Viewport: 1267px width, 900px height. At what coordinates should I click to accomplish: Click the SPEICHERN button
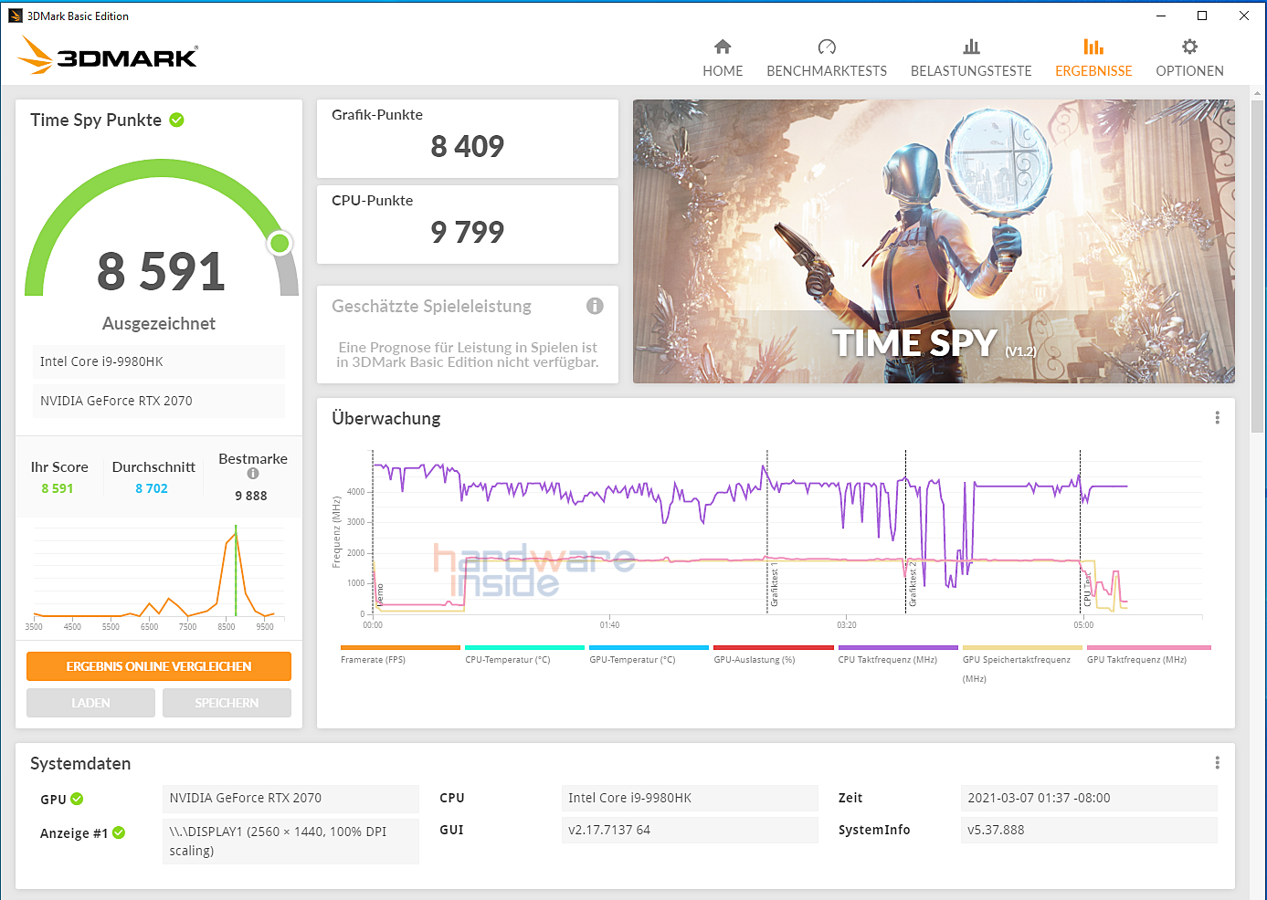227,703
